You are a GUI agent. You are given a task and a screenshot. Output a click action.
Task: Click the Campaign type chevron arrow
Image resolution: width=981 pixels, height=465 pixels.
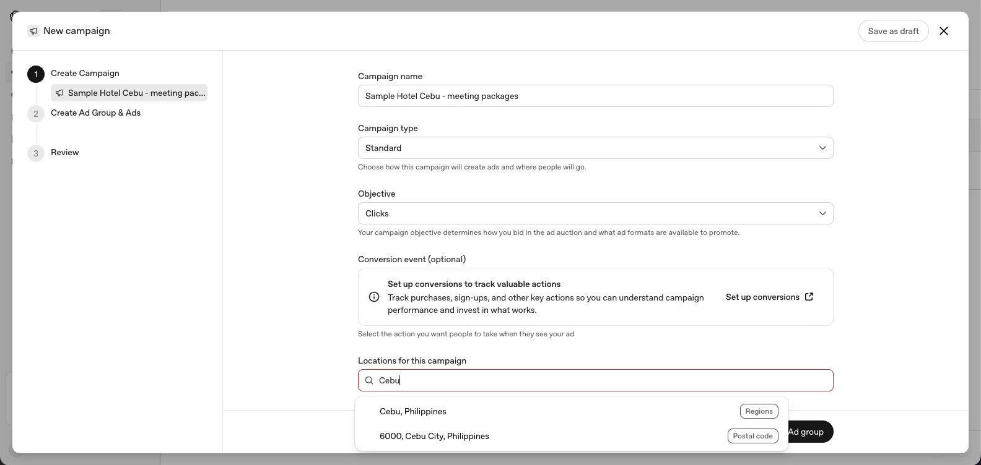click(822, 148)
